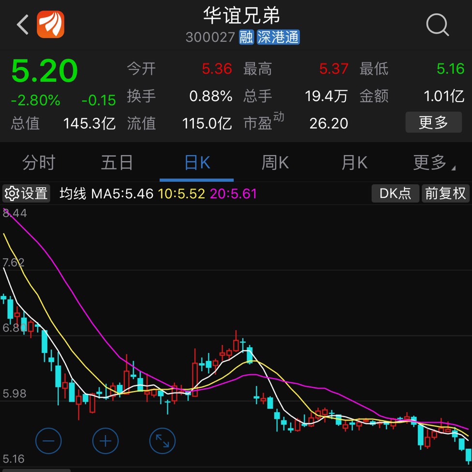Tap the stock name 华谊兄弟
Image resolution: width=472 pixels, height=472 pixels.
point(241,15)
